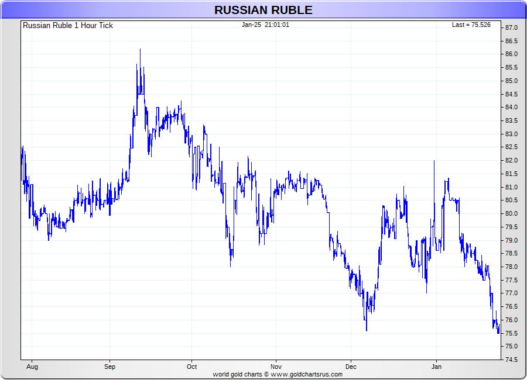Click the 'Last = 75.526' value
The width and height of the screenshot is (527, 380).
(471, 25)
